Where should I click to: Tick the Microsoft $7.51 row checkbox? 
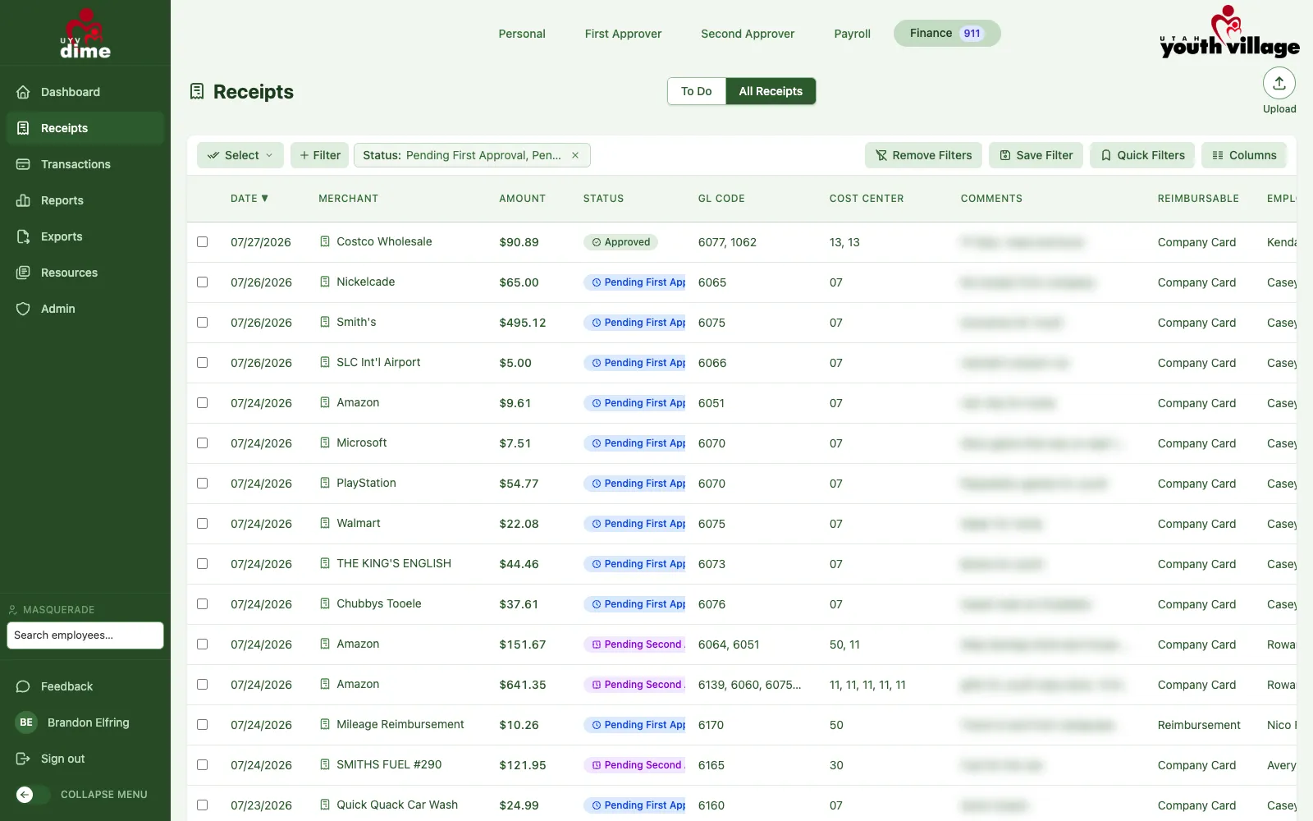click(x=202, y=443)
